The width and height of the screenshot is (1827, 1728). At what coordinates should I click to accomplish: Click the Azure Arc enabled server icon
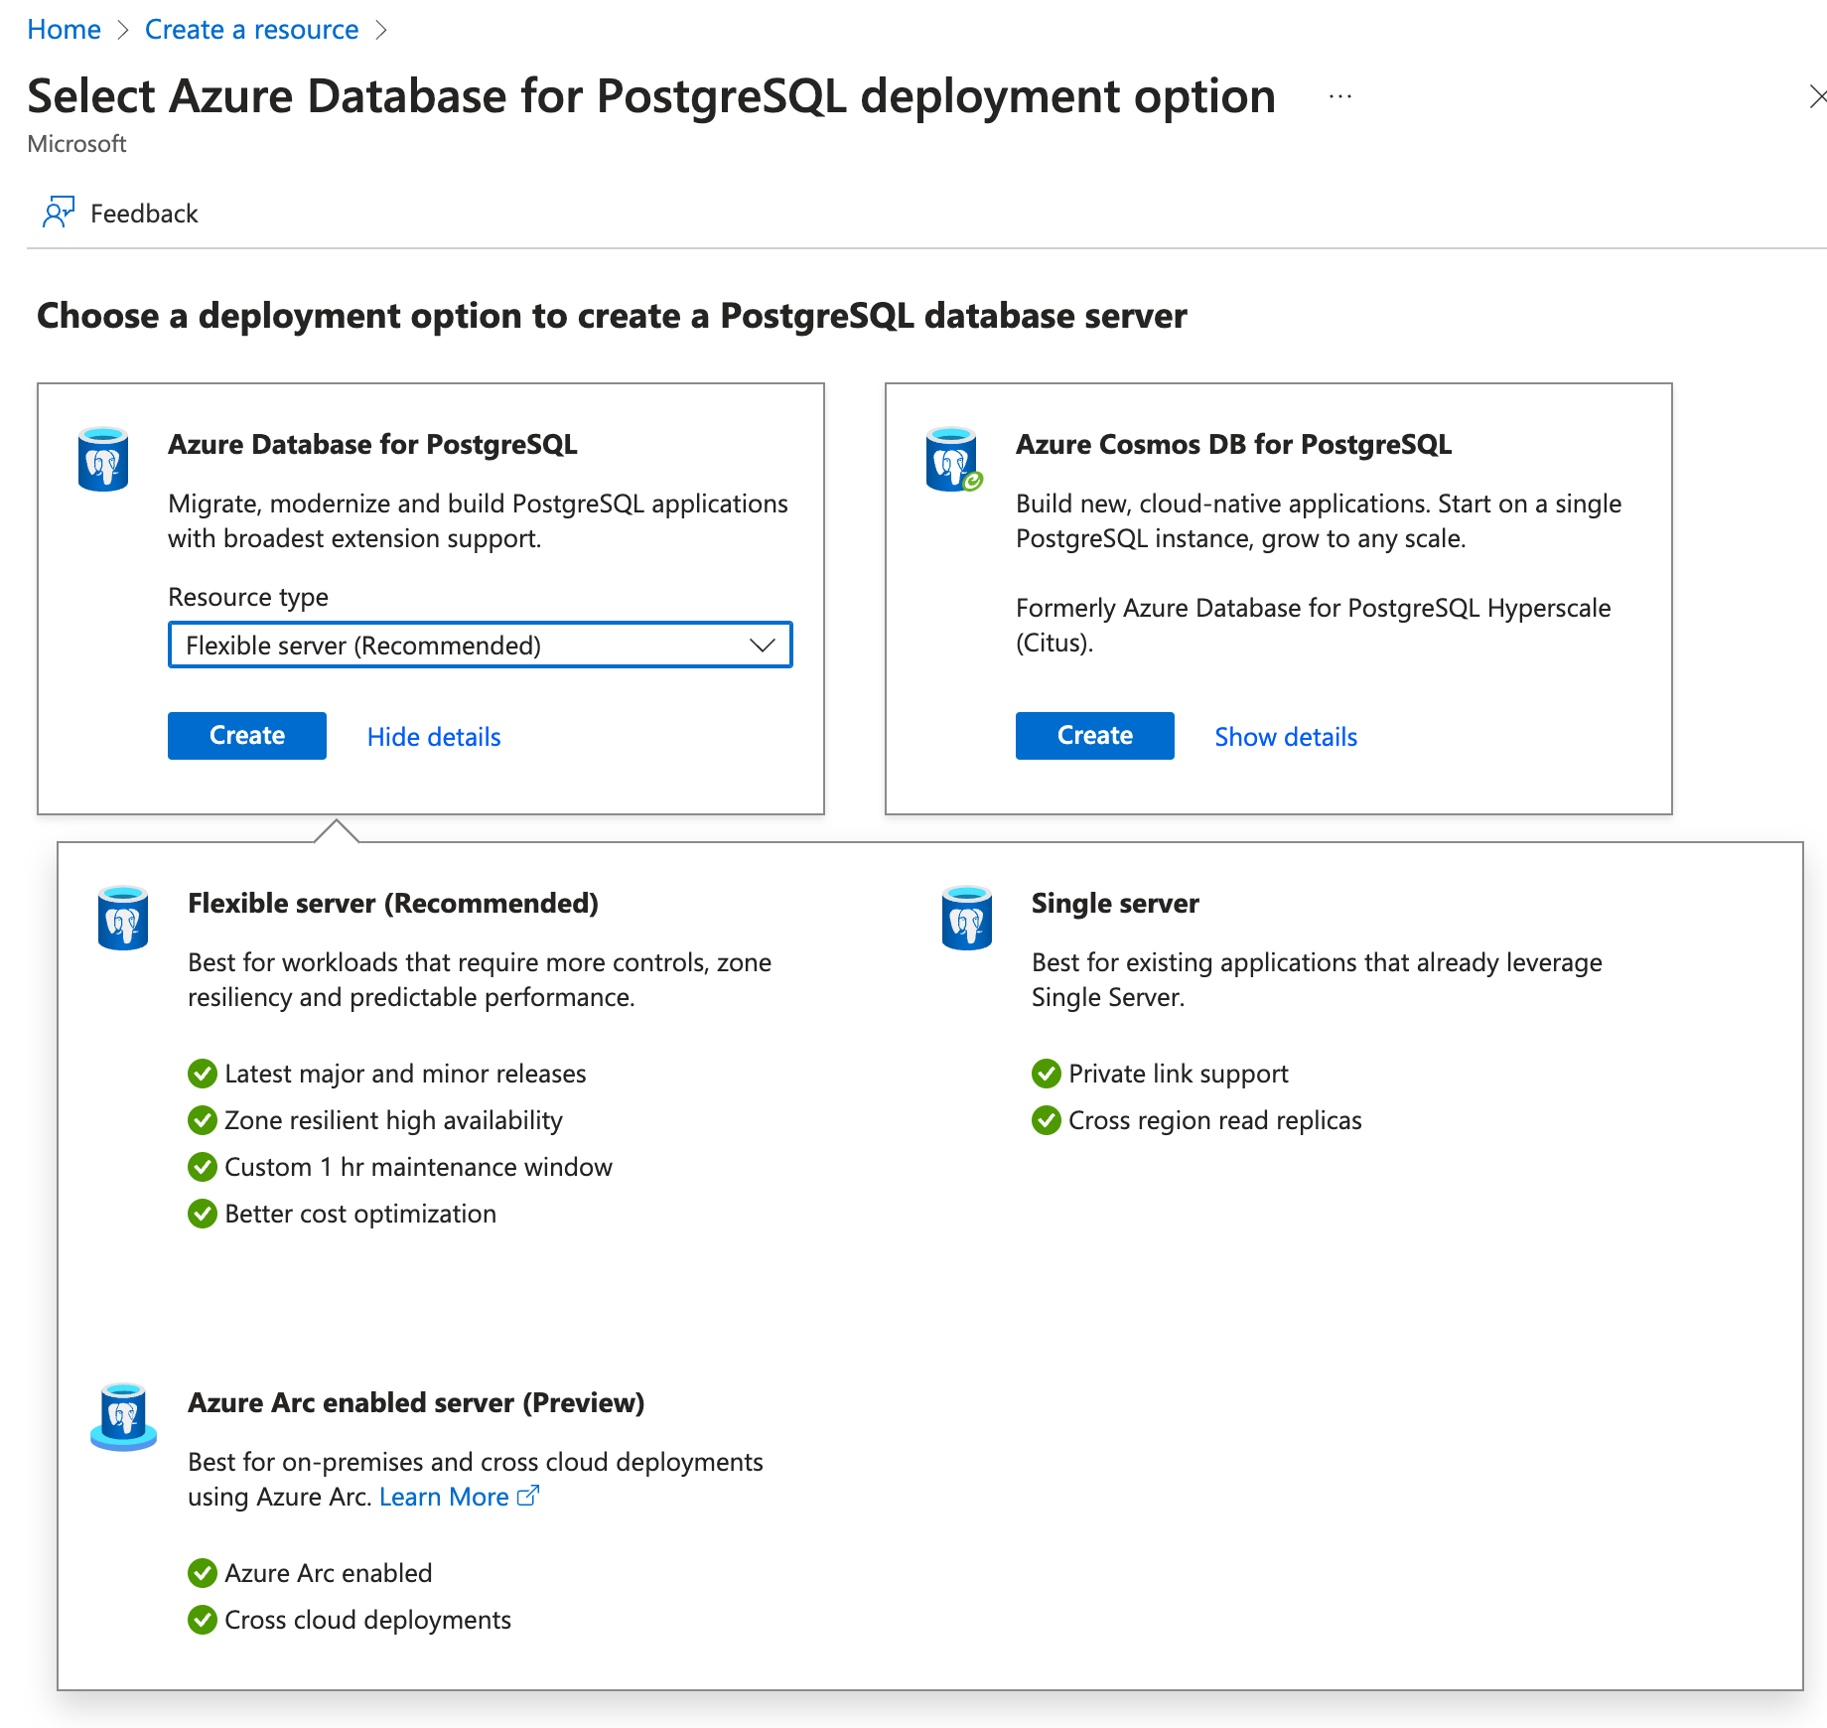pyautogui.click(x=123, y=1417)
